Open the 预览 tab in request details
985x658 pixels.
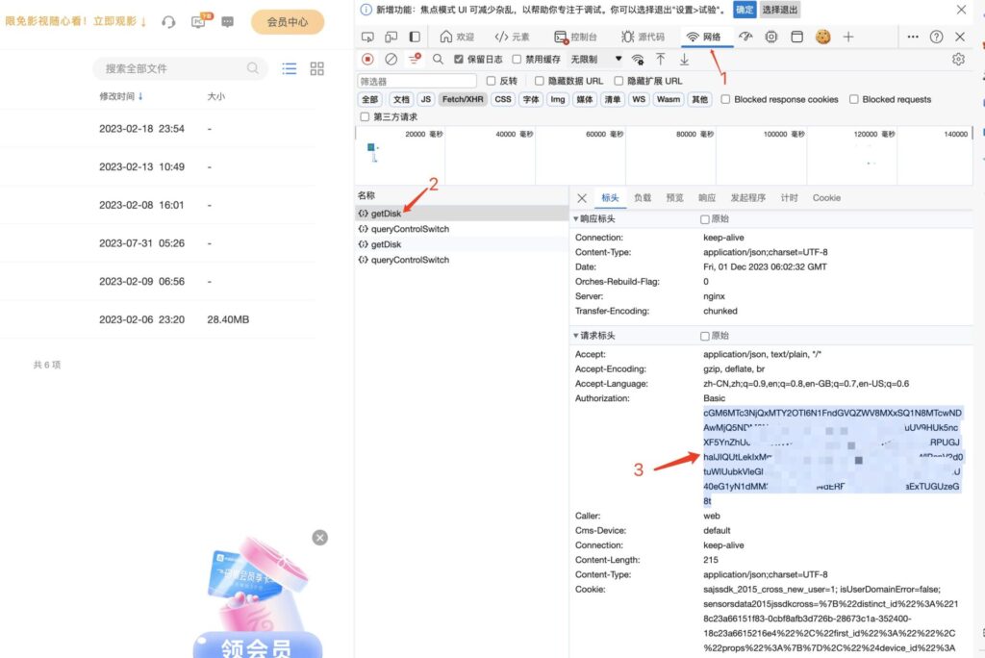pyautogui.click(x=674, y=197)
